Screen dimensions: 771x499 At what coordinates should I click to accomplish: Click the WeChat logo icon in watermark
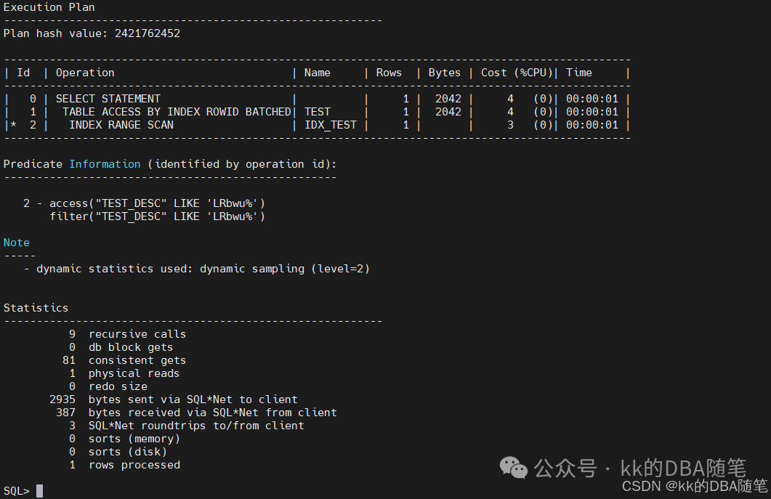coord(516,468)
